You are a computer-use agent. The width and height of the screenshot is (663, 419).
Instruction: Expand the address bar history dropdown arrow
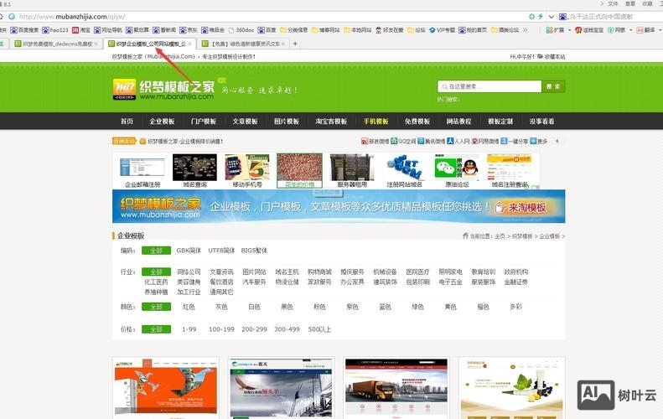pos(551,17)
